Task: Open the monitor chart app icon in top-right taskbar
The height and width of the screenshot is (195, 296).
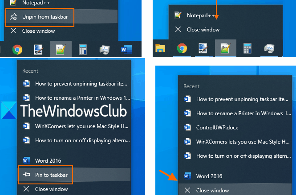Action: (x=269, y=48)
